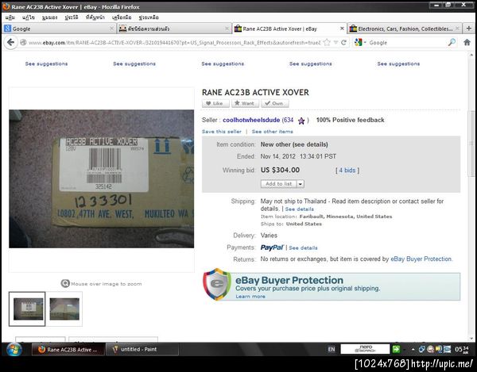Click the last See suggestions link

(x=398, y=63)
